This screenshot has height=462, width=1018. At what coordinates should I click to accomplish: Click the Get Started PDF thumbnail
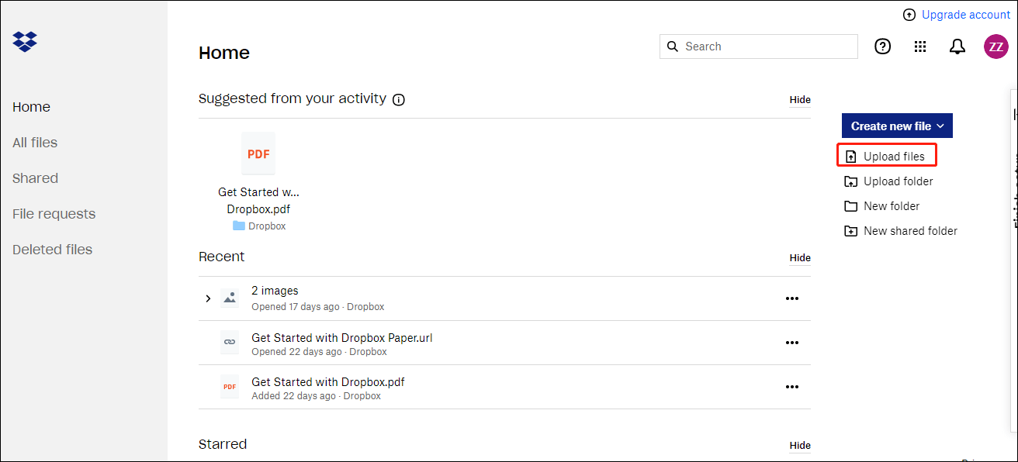coord(258,153)
